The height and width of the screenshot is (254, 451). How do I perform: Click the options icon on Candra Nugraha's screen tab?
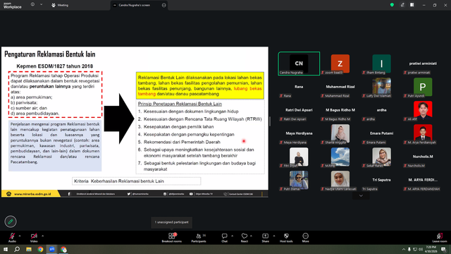[163, 5]
